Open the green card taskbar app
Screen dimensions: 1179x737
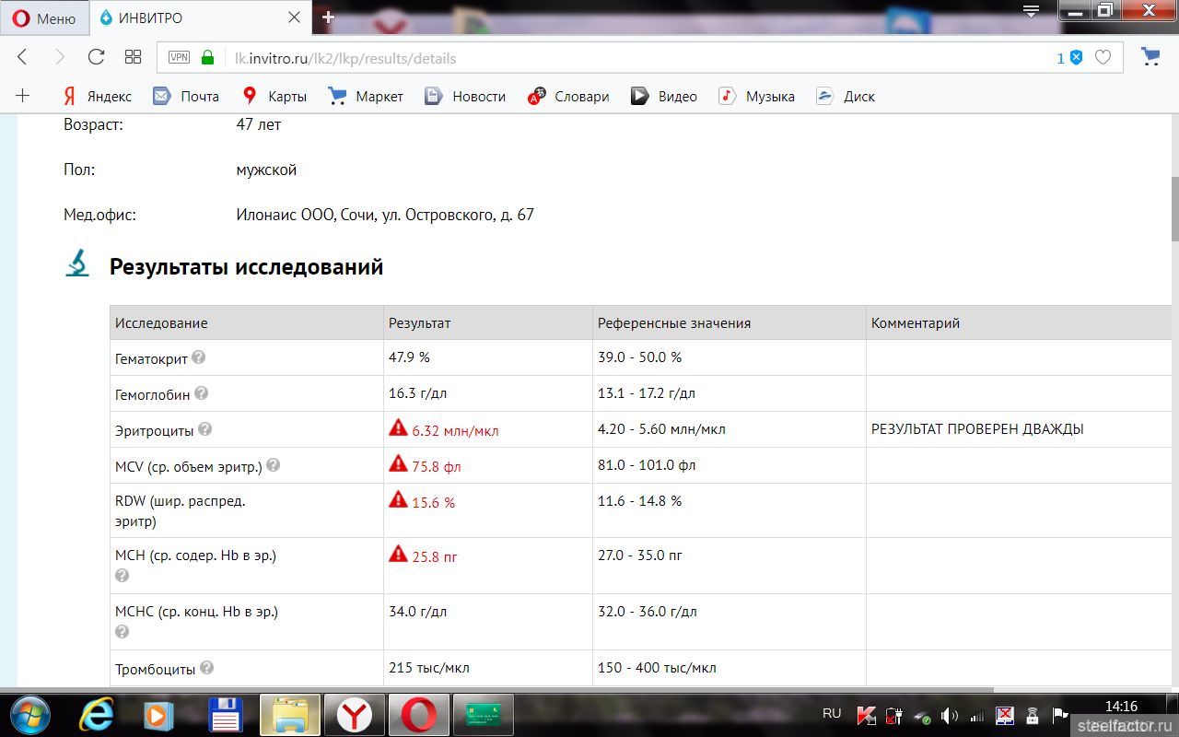(x=483, y=715)
